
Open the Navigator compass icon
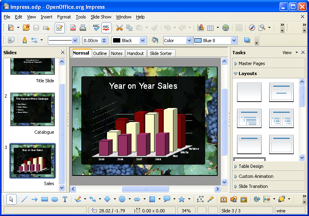point(252,28)
